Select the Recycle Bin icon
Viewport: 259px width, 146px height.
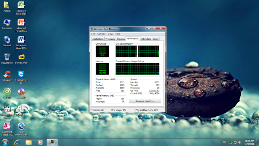7,58
